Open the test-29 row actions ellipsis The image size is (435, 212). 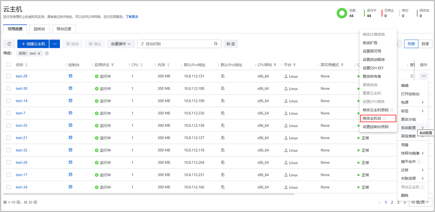(423, 76)
